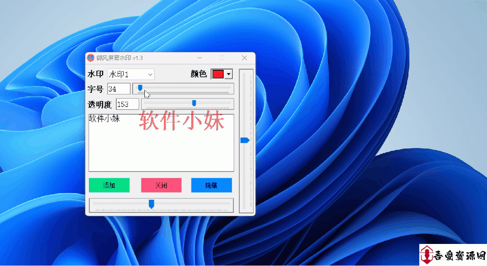
Task: Click the 透明度 label
Action: coord(99,105)
